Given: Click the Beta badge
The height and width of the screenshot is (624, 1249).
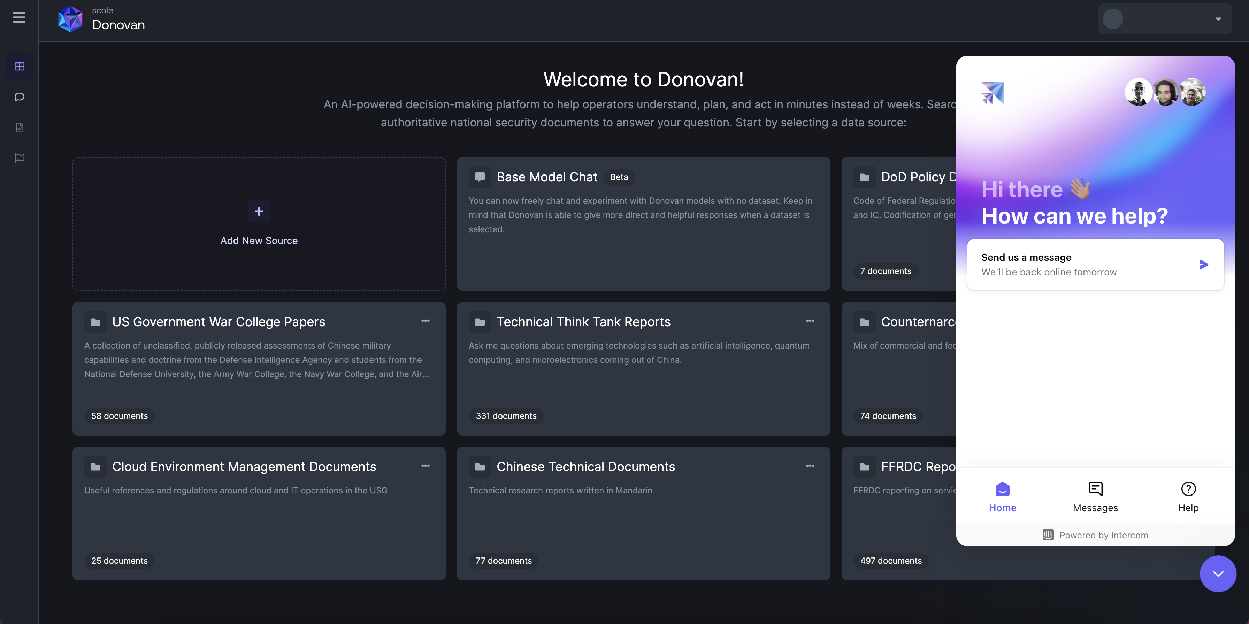Looking at the screenshot, I should tap(619, 177).
